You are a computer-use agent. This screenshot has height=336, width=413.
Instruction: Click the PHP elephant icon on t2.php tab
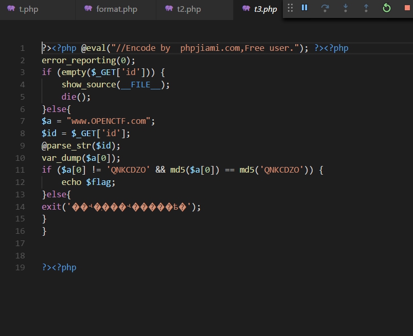click(x=169, y=9)
